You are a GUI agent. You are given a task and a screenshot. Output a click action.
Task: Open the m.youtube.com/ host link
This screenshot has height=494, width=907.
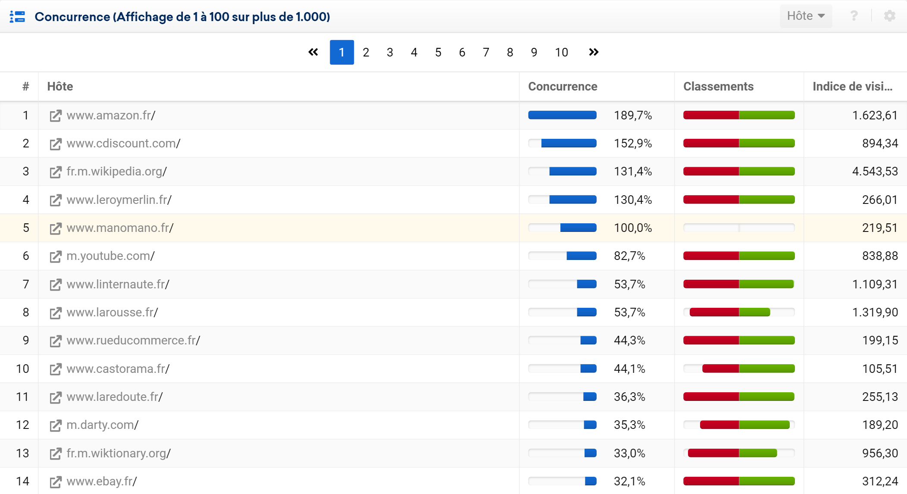pos(110,256)
